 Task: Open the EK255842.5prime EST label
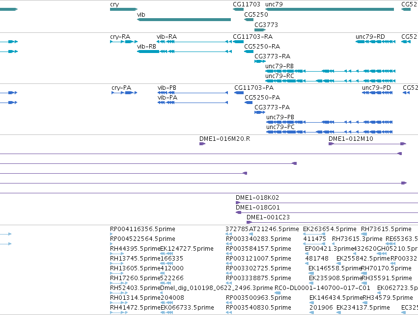pos(363,259)
